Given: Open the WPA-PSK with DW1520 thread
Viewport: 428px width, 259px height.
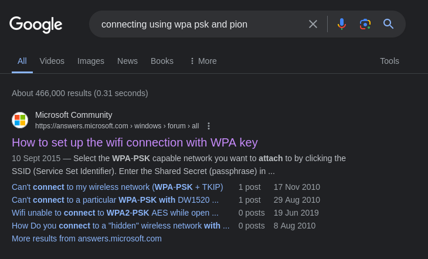Looking at the screenshot, I should [115, 200].
